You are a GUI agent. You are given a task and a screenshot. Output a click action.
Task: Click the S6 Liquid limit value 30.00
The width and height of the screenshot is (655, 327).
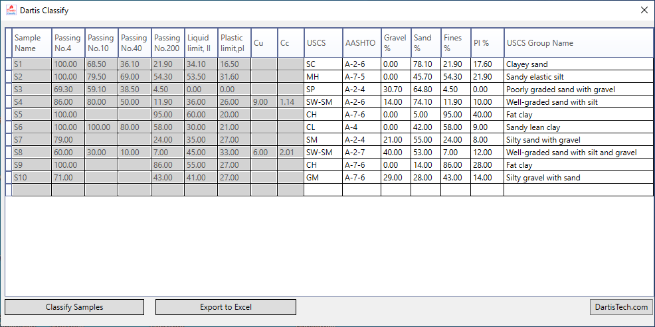tap(201, 127)
